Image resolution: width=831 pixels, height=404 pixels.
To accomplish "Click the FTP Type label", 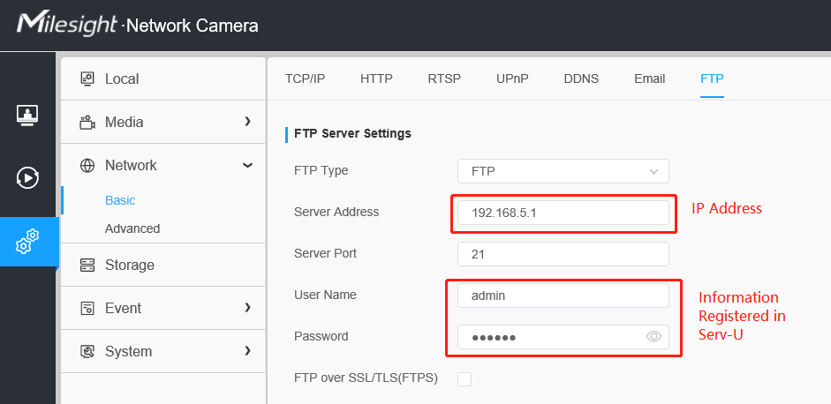I will (321, 171).
